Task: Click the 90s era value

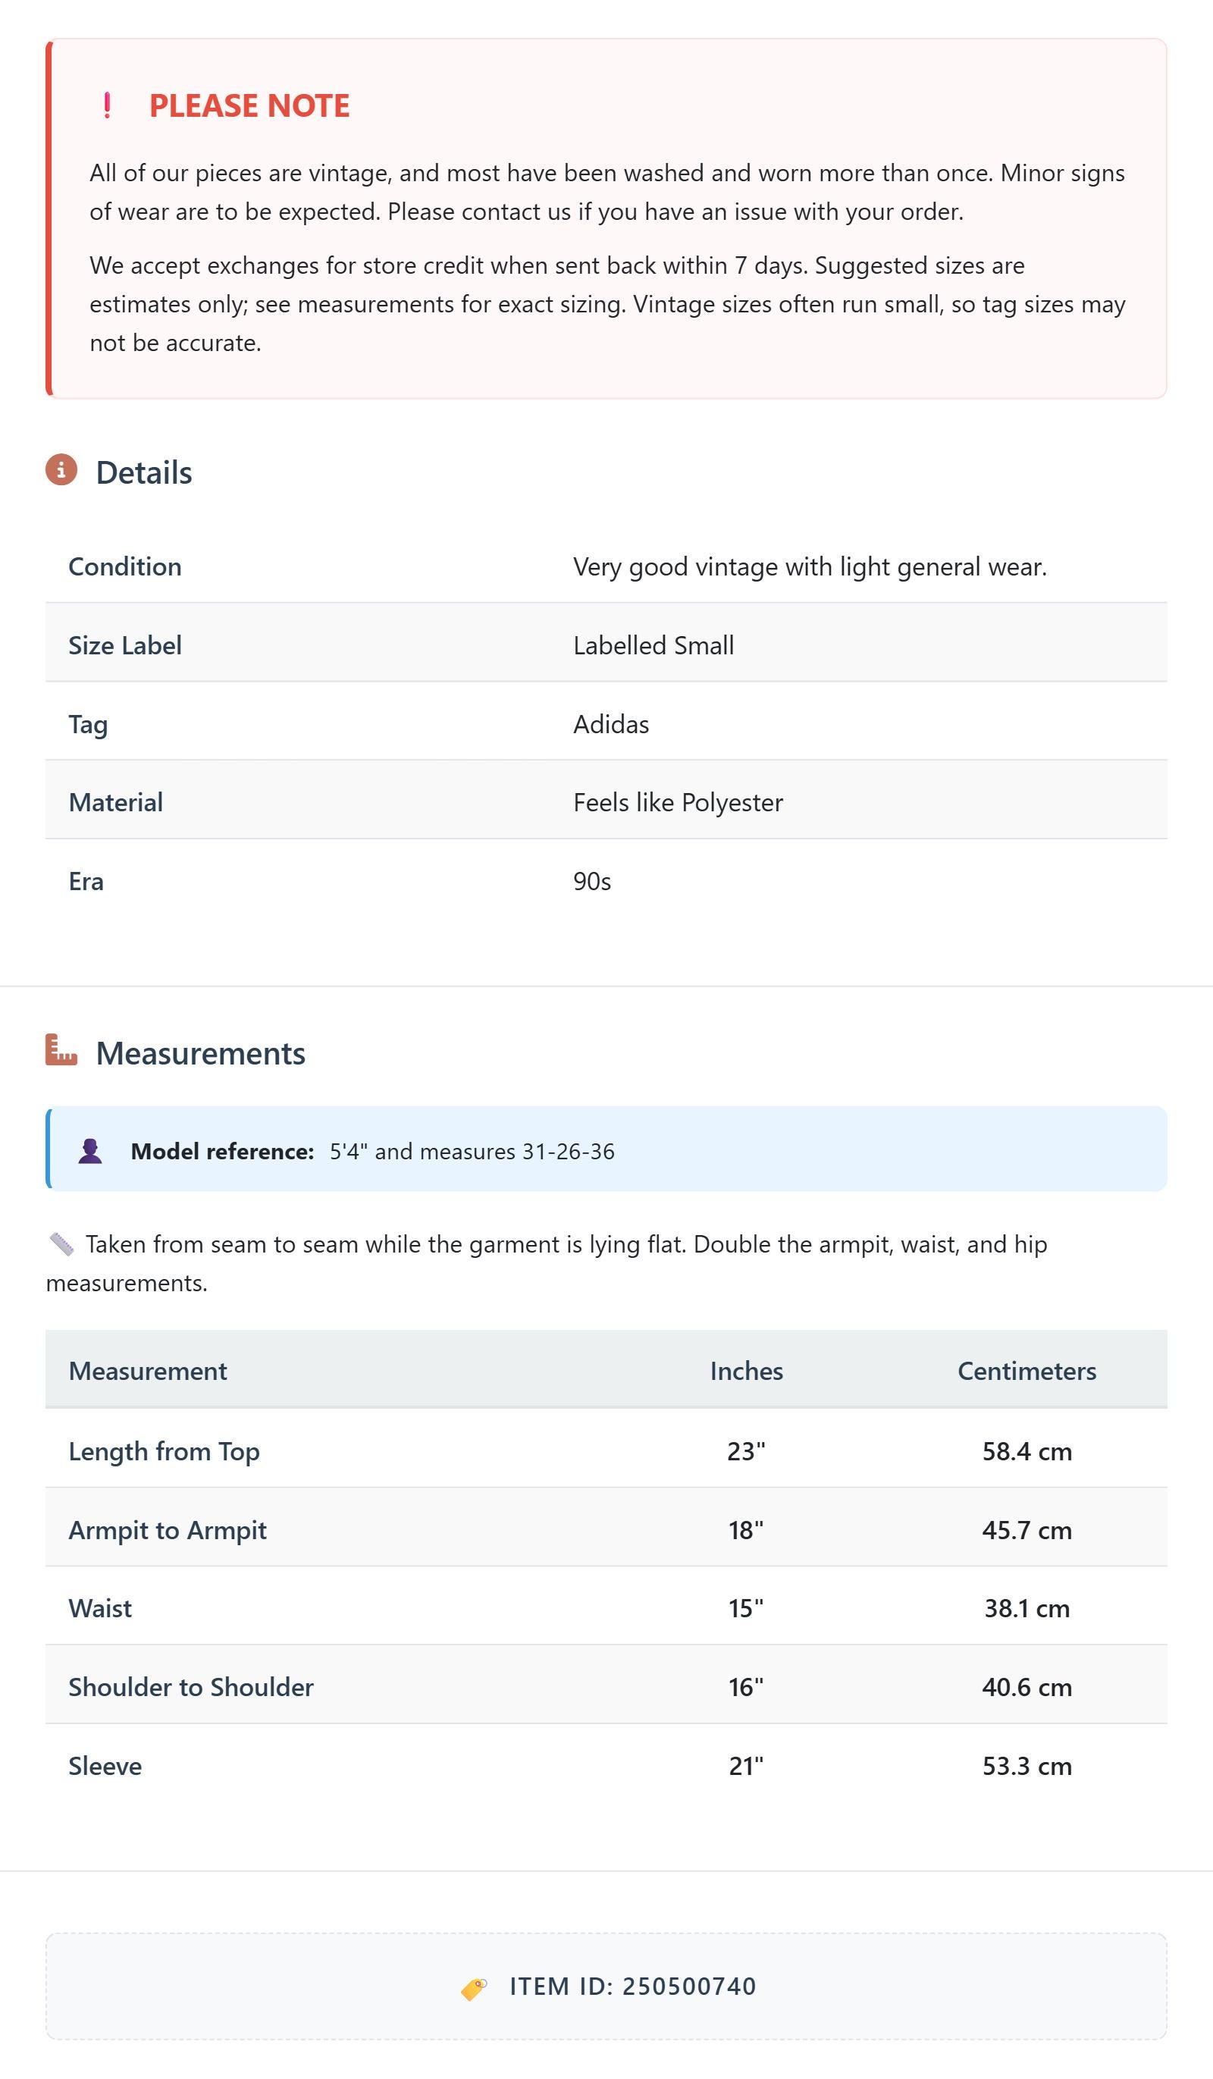Action: coord(592,882)
